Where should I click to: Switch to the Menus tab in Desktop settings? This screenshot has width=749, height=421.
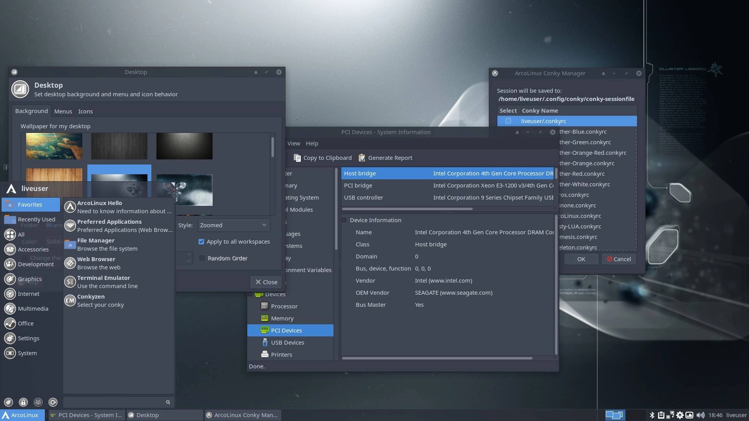click(x=63, y=111)
